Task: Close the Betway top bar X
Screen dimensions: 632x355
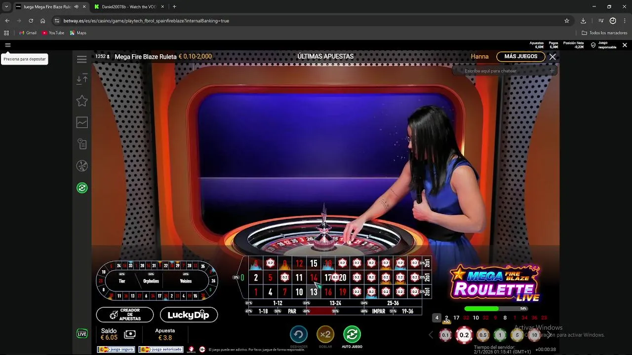Action: point(625,45)
